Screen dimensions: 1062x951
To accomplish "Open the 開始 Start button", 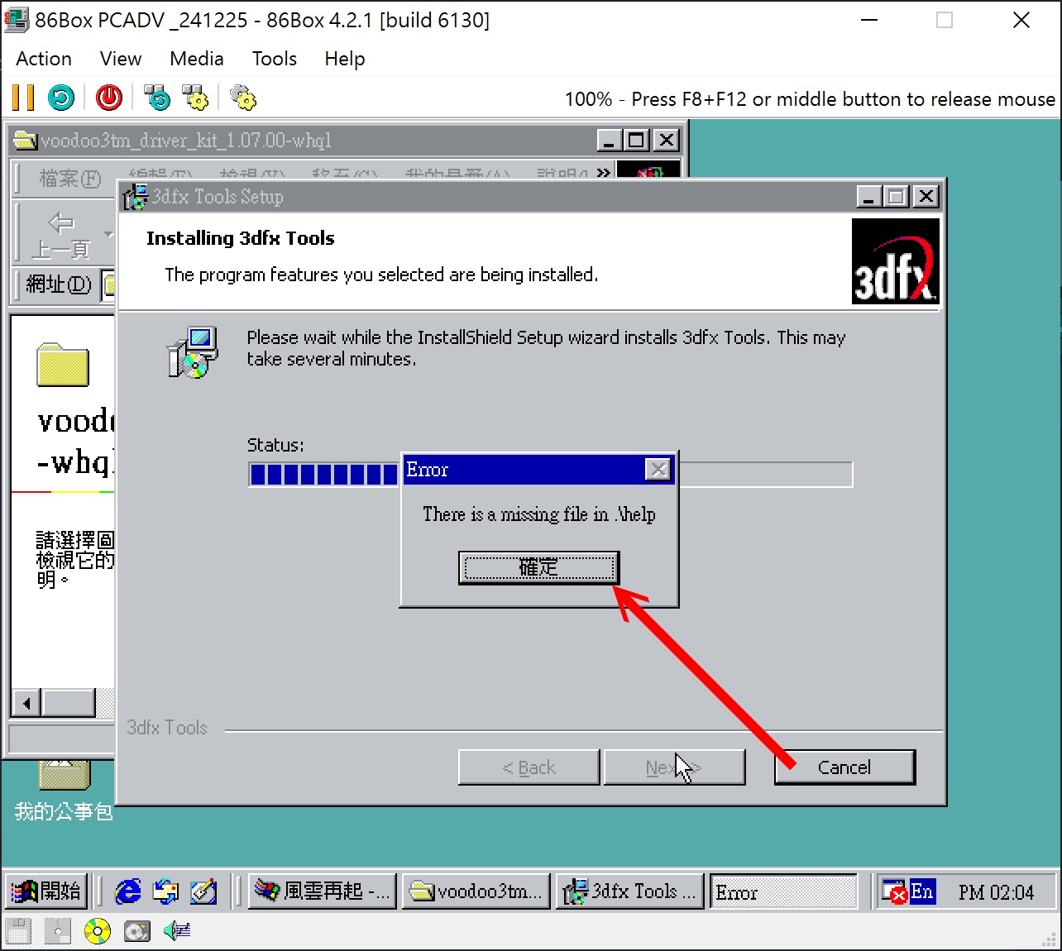I will click(x=46, y=891).
